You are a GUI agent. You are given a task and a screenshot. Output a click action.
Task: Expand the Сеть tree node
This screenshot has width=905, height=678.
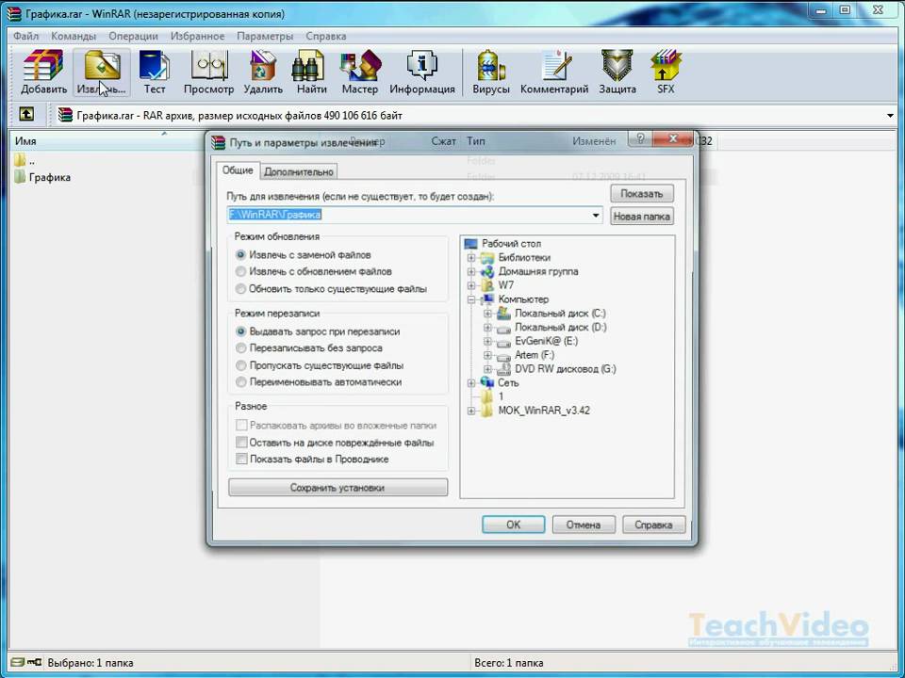point(471,382)
